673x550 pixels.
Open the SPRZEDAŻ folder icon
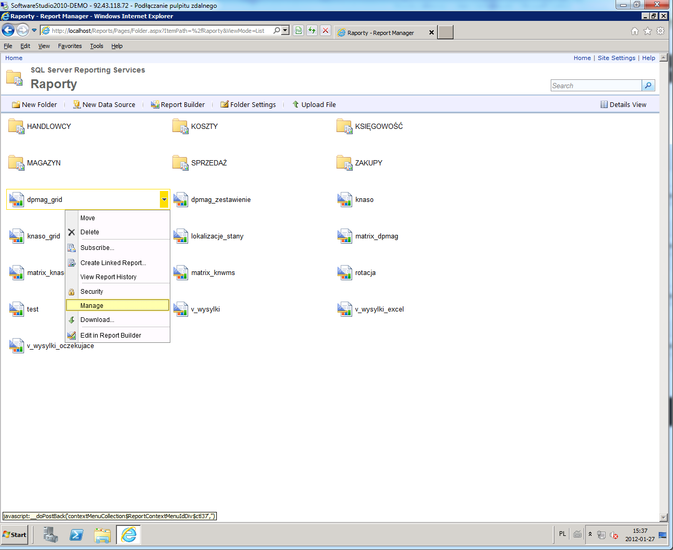180,163
